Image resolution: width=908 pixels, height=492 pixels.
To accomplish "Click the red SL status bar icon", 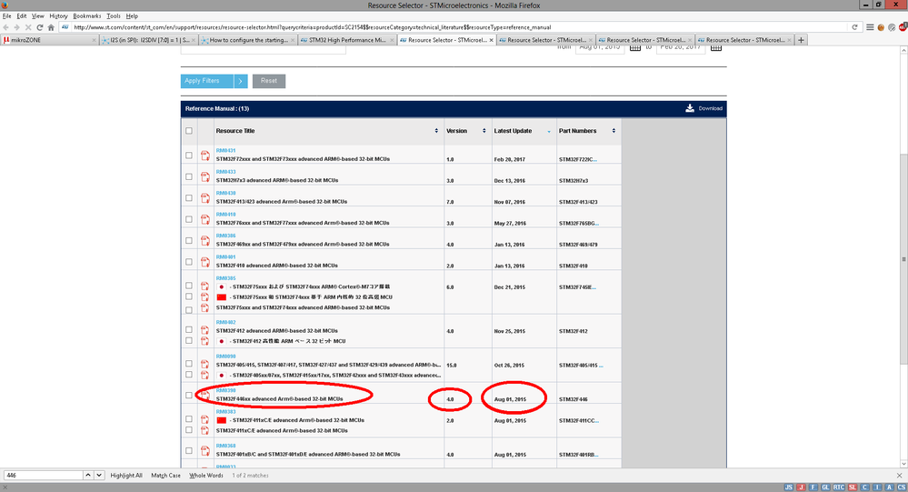I will [853, 487].
